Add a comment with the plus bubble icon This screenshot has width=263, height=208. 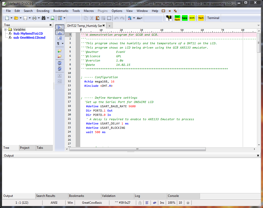(x=60, y=51)
